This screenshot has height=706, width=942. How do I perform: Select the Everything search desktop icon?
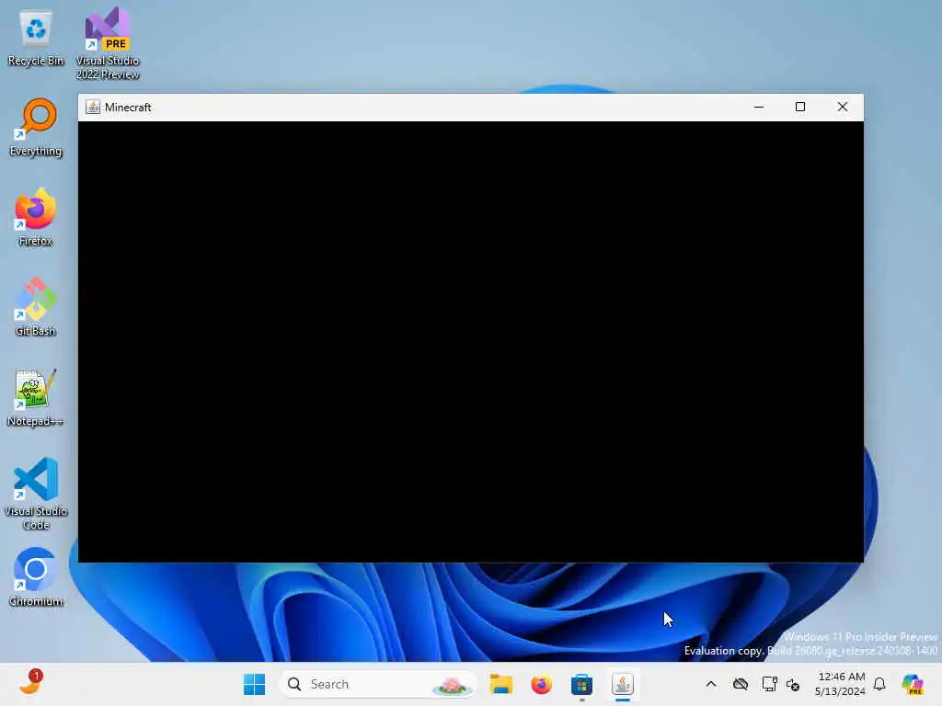pos(36,127)
